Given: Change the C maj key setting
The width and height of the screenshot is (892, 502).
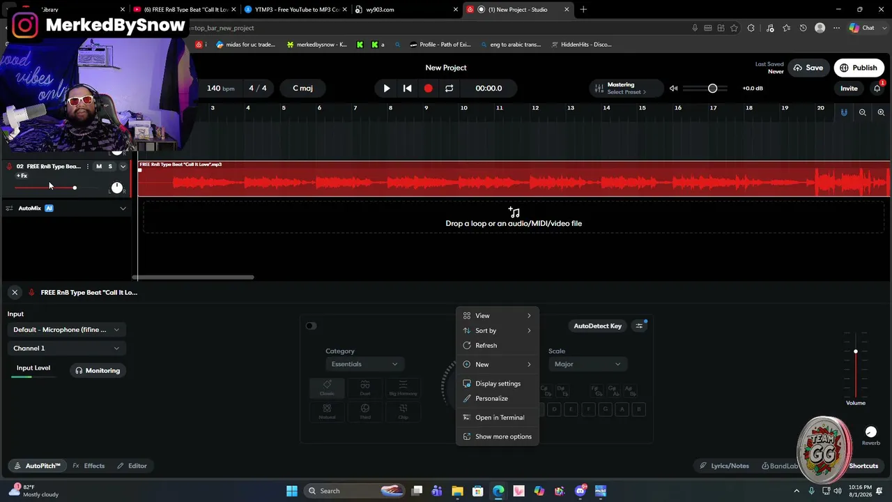Looking at the screenshot, I should pyautogui.click(x=302, y=89).
